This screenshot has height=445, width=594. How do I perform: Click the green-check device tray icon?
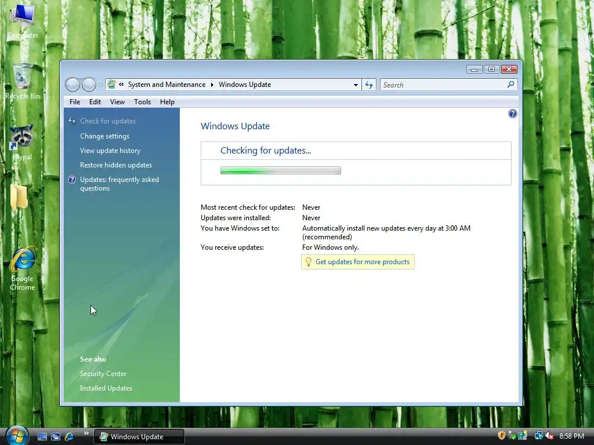point(512,436)
